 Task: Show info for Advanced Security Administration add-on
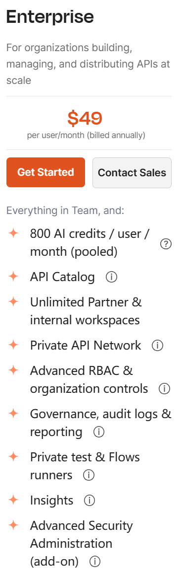click(x=95, y=562)
